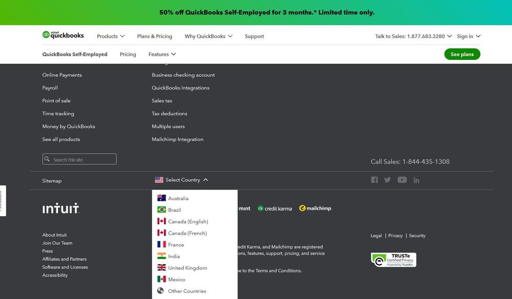Click inside the Search this site field
512x299 pixels.
click(79, 159)
